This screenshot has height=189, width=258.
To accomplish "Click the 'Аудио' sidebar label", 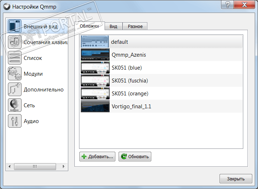I will coord(31,121).
